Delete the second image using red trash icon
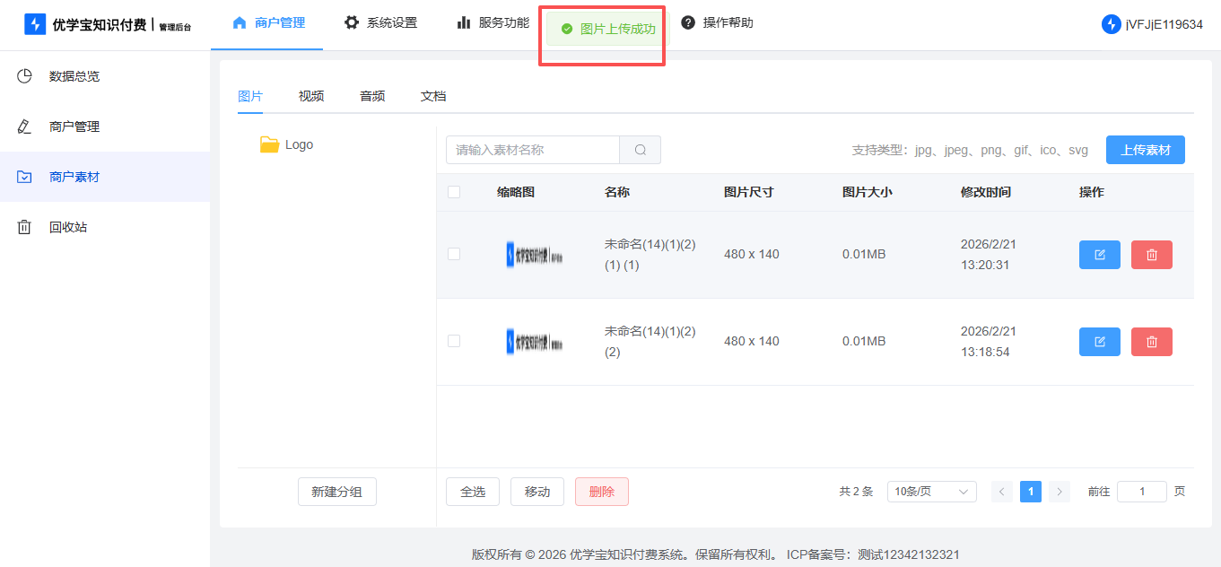This screenshot has height=567, width=1221. pyautogui.click(x=1151, y=342)
